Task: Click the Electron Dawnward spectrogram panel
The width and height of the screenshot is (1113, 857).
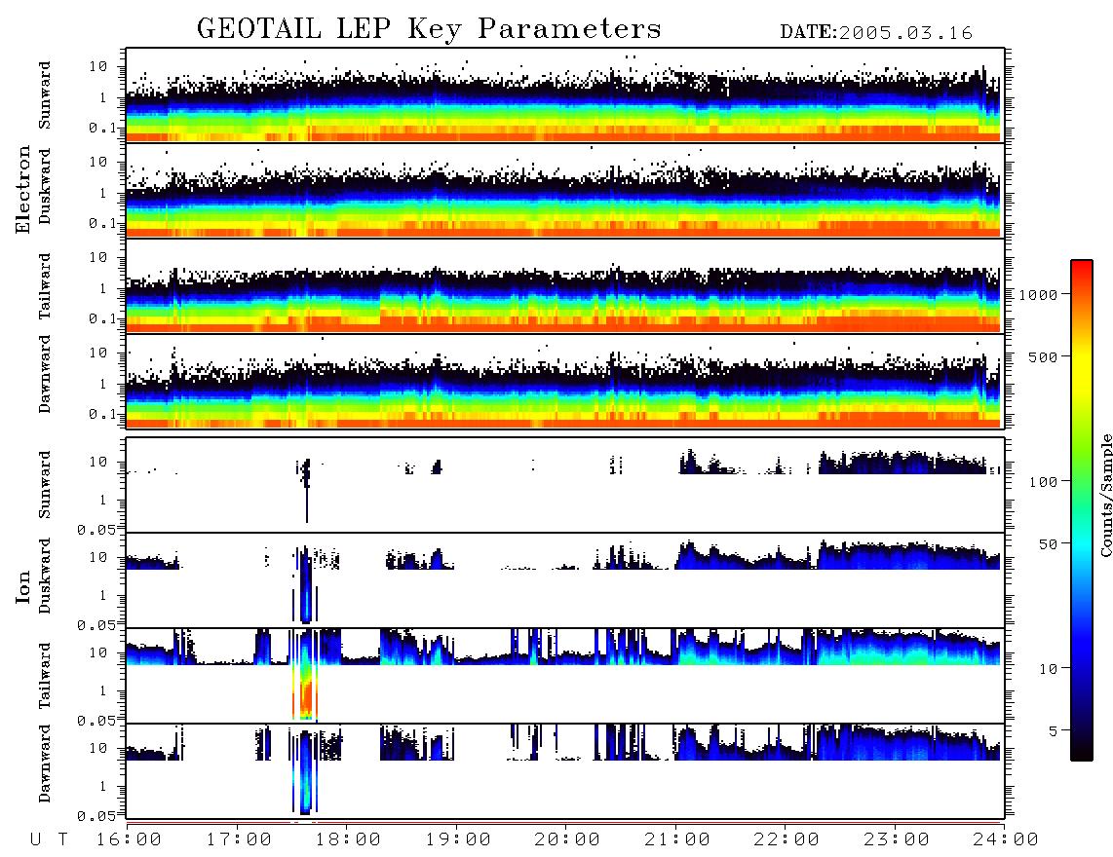Action: pos(565,381)
